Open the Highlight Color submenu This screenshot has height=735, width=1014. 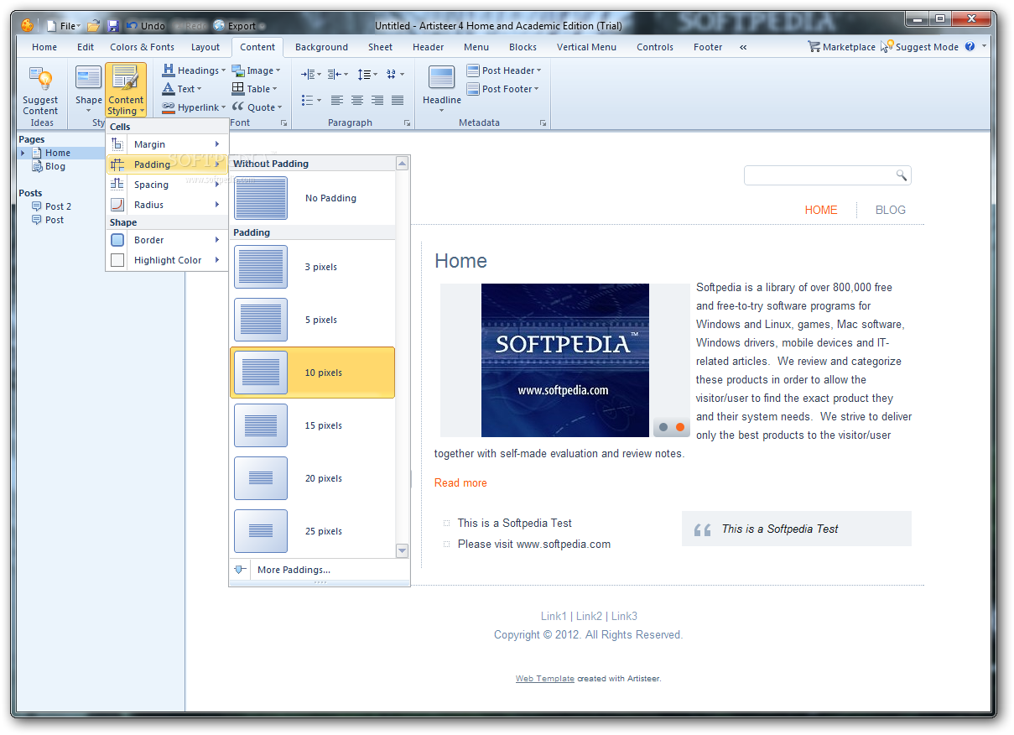click(167, 260)
